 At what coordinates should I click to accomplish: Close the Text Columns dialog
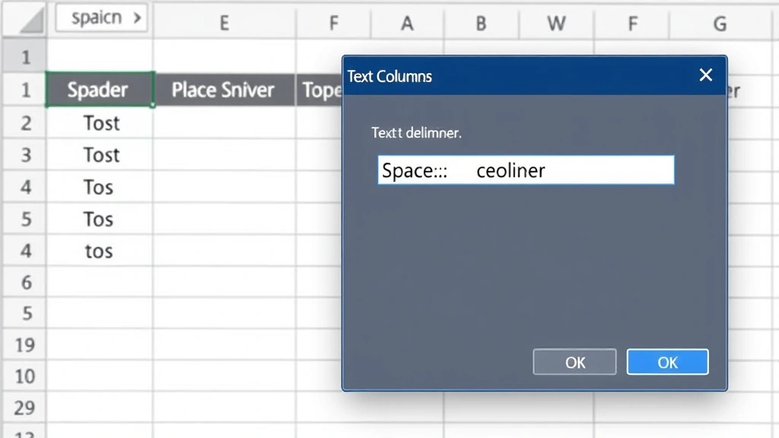(x=705, y=75)
